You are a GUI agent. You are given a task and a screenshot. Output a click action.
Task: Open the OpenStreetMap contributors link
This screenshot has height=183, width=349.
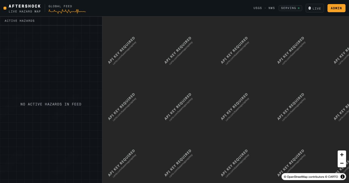[305, 177]
